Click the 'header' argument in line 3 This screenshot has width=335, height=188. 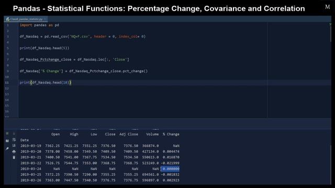[x=100, y=37]
